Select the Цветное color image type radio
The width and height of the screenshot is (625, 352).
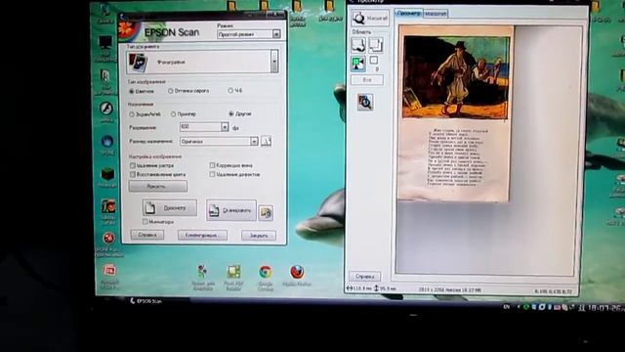[x=132, y=91]
